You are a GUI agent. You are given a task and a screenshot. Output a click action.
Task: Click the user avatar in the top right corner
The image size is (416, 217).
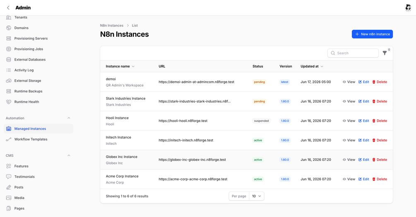click(x=408, y=8)
